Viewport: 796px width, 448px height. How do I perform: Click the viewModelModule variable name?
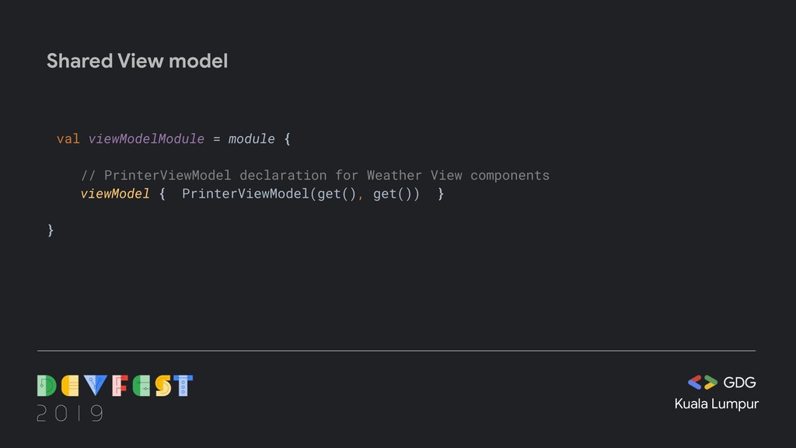point(146,138)
